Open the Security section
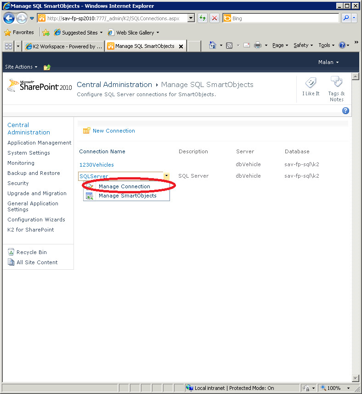362x394 pixels. tap(18, 183)
